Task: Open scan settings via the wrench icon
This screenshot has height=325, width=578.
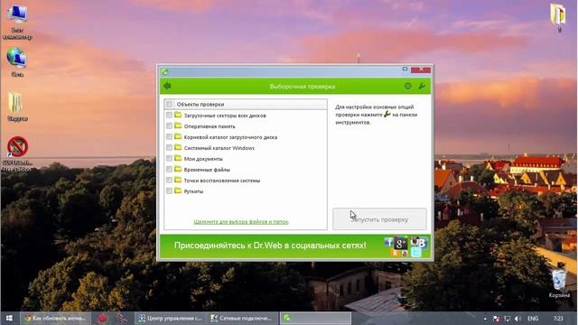Action: tap(422, 86)
